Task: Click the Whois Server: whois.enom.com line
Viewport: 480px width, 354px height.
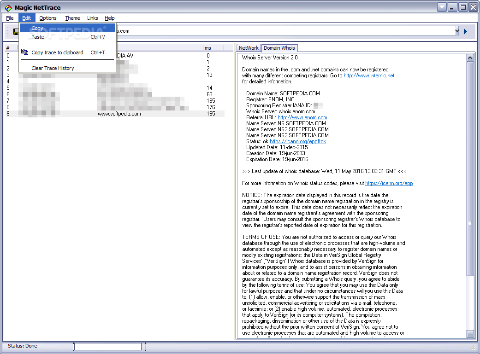Action: [280, 111]
